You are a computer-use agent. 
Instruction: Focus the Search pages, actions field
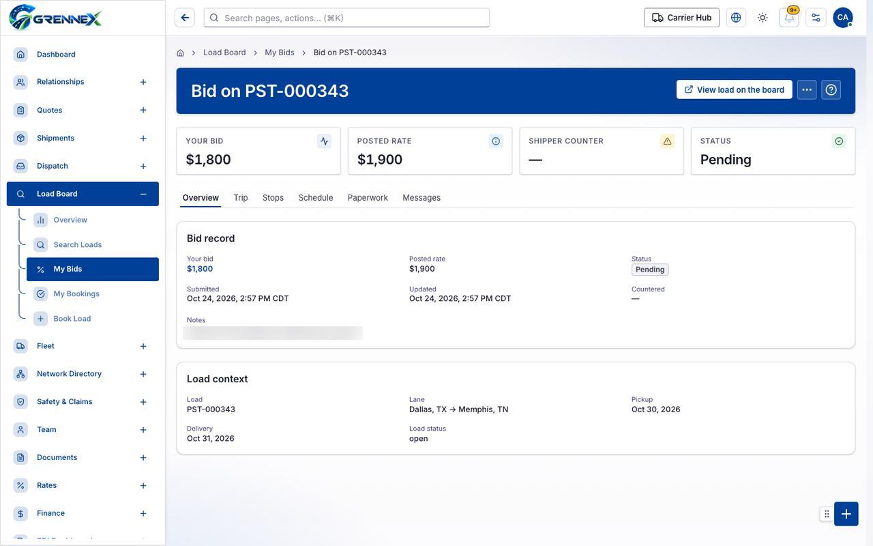pyautogui.click(x=346, y=18)
